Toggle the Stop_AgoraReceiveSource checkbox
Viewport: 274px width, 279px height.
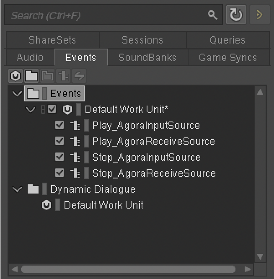59,173
